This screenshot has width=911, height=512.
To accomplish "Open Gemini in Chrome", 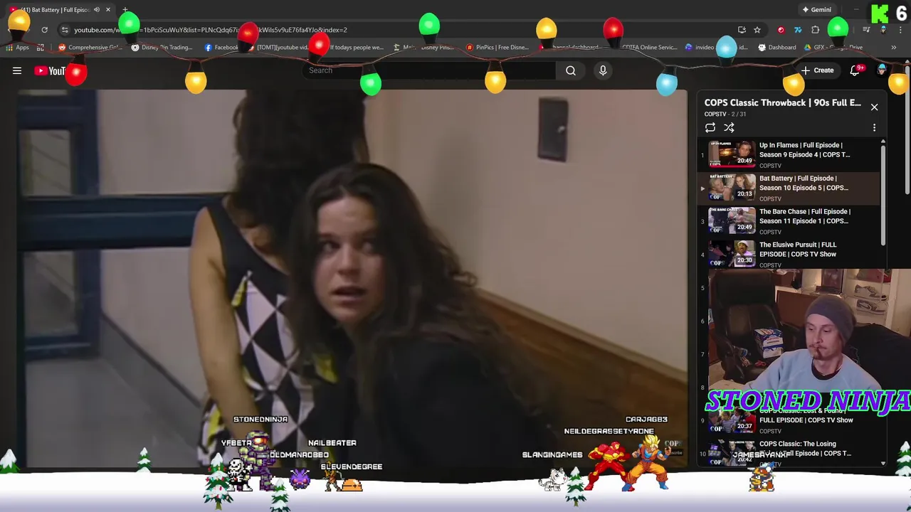I will [x=817, y=10].
